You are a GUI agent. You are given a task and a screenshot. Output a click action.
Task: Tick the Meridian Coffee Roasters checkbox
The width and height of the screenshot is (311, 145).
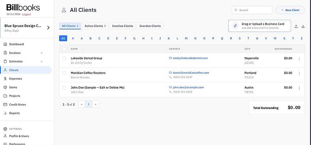[64, 73]
